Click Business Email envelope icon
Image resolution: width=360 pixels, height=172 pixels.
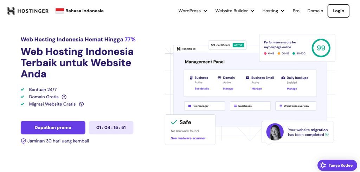click(x=247, y=78)
